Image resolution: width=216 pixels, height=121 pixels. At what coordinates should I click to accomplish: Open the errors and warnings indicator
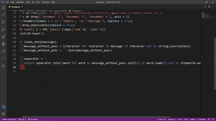[22, 120]
